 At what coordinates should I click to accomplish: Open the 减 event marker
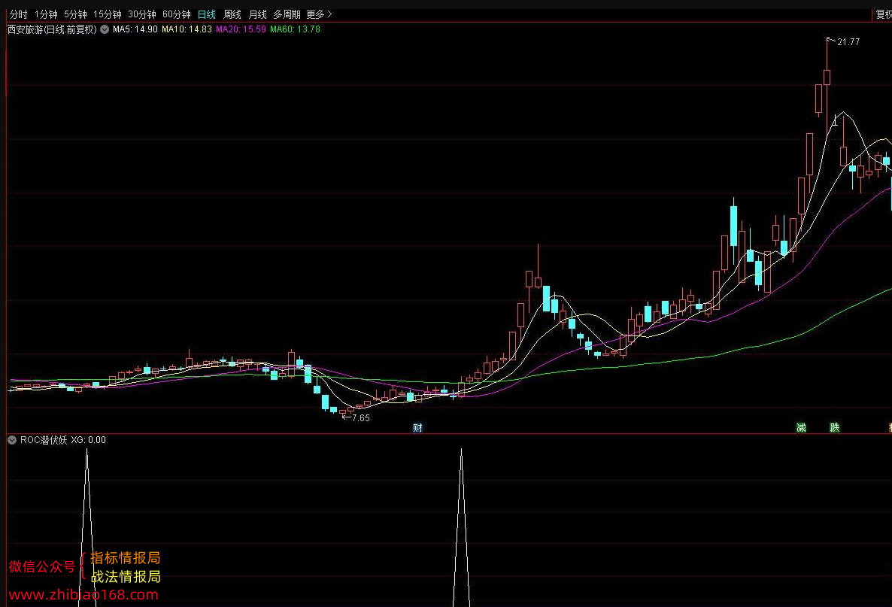(801, 427)
